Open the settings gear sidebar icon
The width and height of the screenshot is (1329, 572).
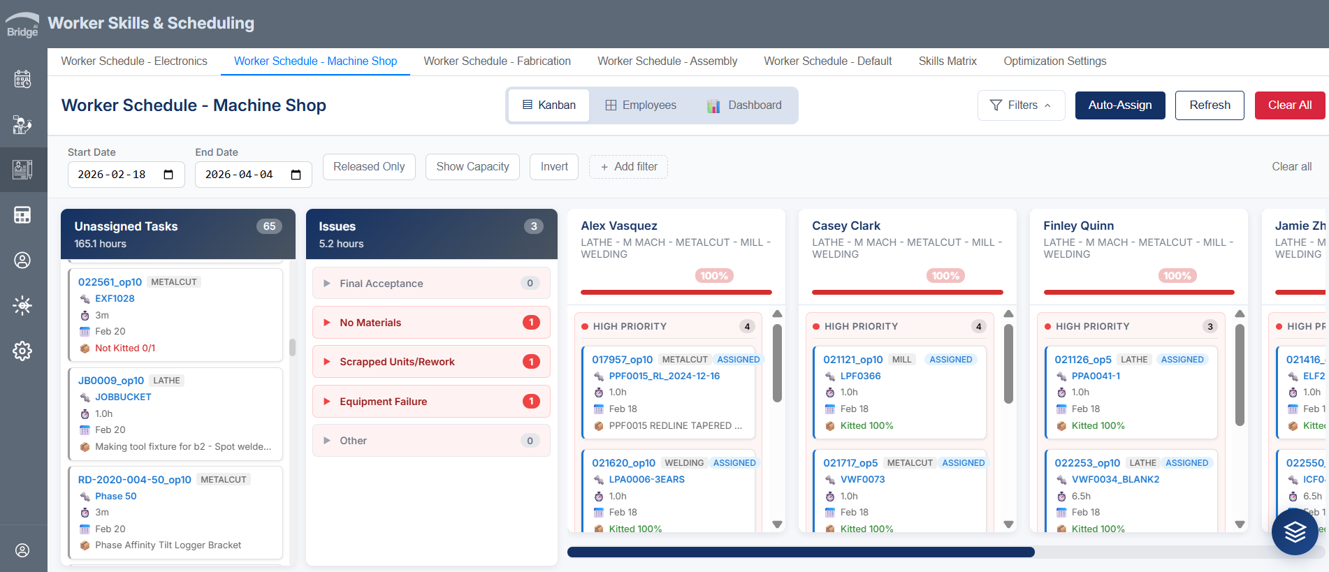[x=22, y=351]
